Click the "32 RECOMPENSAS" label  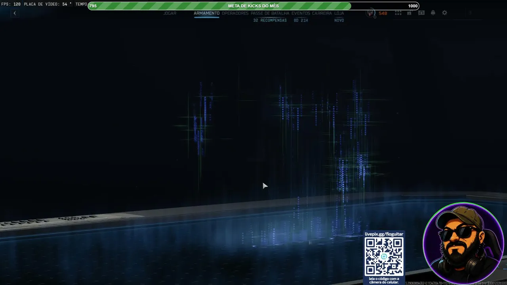click(270, 20)
